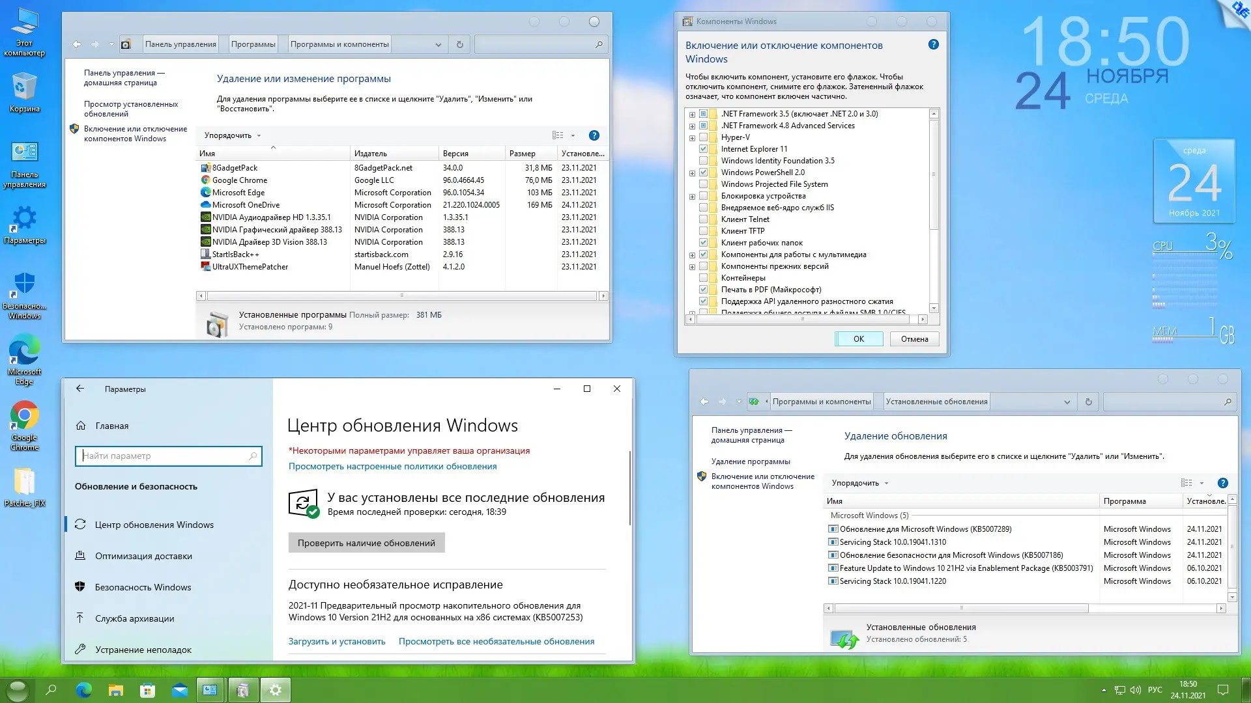Image resolution: width=1251 pixels, height=703 pixels.
Task: Check the Telnet client (Клиент Telnet) checkbox
Action: tap(703, 219)
